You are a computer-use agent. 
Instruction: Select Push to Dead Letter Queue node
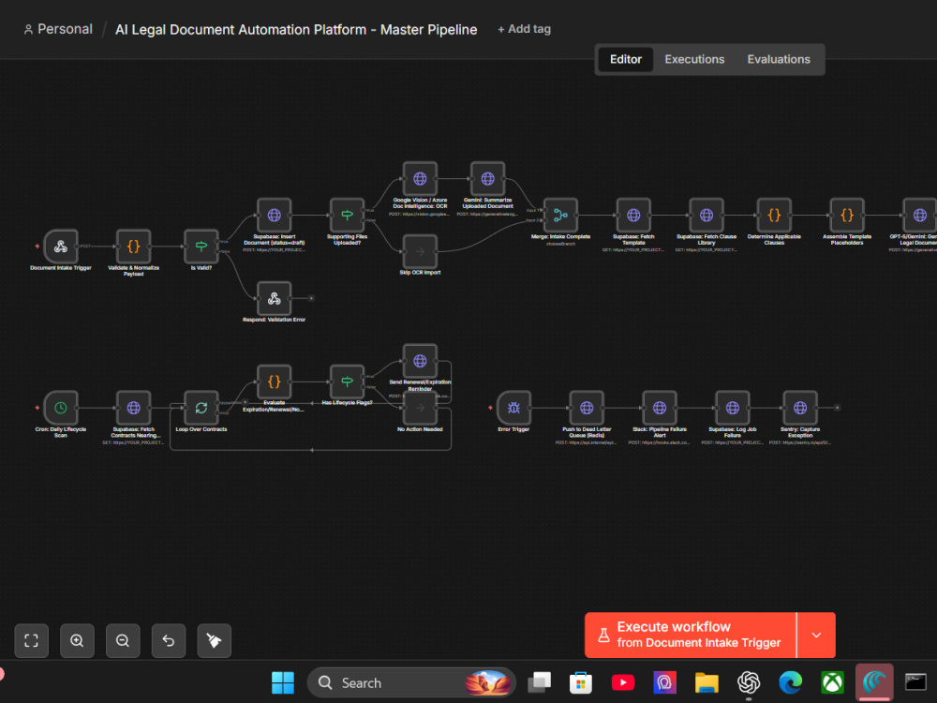pos(587,408)
